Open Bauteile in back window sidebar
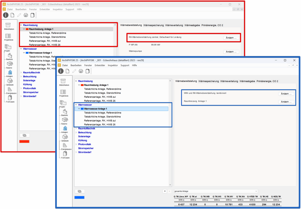The height and width of the screenshot is (209, 301). pyautogui.click(x=10, y=57)
